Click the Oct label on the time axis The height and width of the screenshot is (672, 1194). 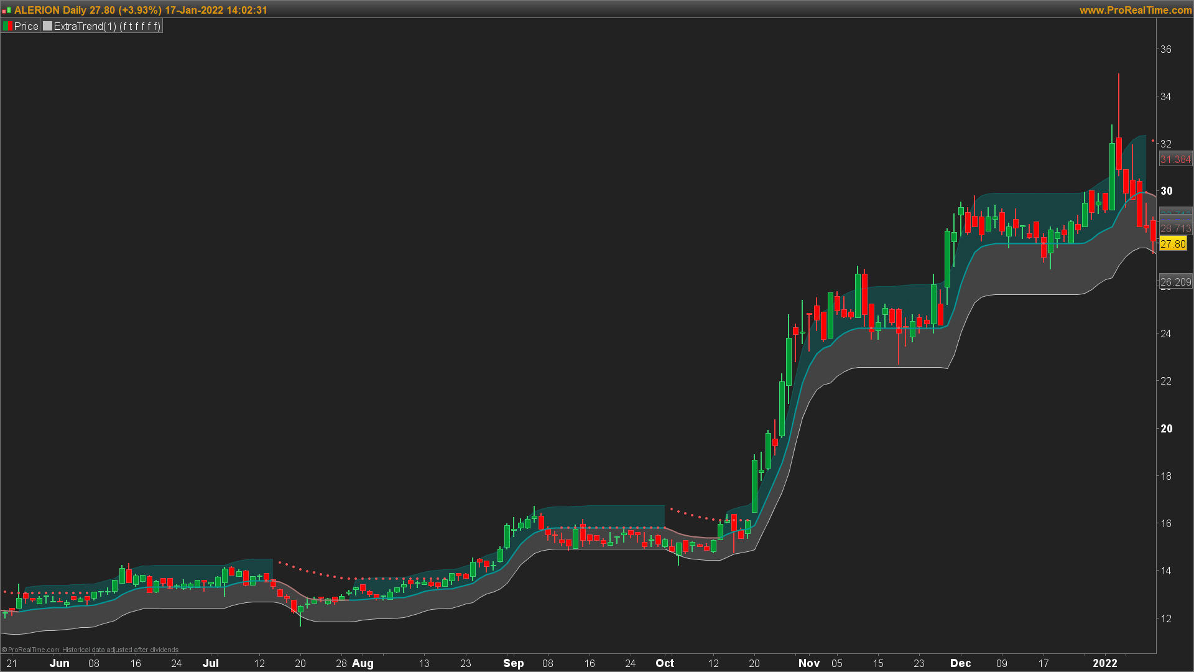point(664,663)
